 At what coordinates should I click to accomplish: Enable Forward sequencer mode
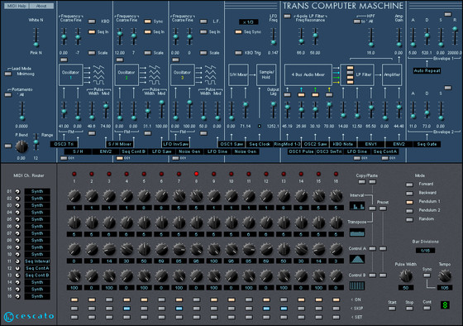(x=409, y=185)
